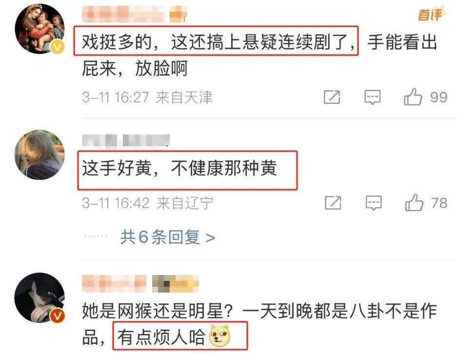The image size is (457, 354).
Task: Open second commenter's avatar photo
Action: (x=40, y=155)
